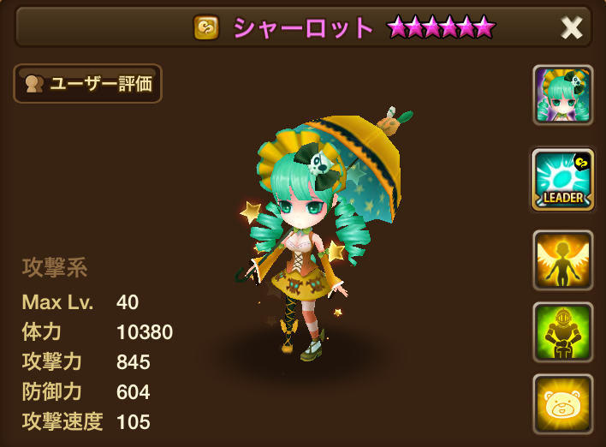The width and height of the screenshot is (606, 447).
Task: Open the ユーザー評価 user rating button
Action: [x=87, y=84]
